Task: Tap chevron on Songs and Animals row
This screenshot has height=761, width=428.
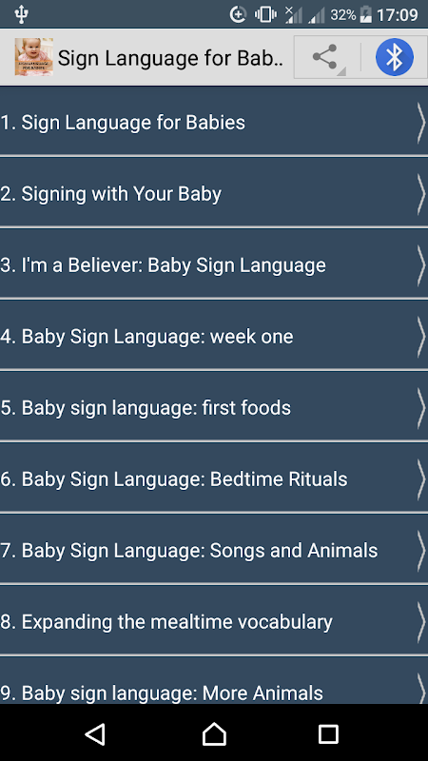Action: [x=420, y=550]
